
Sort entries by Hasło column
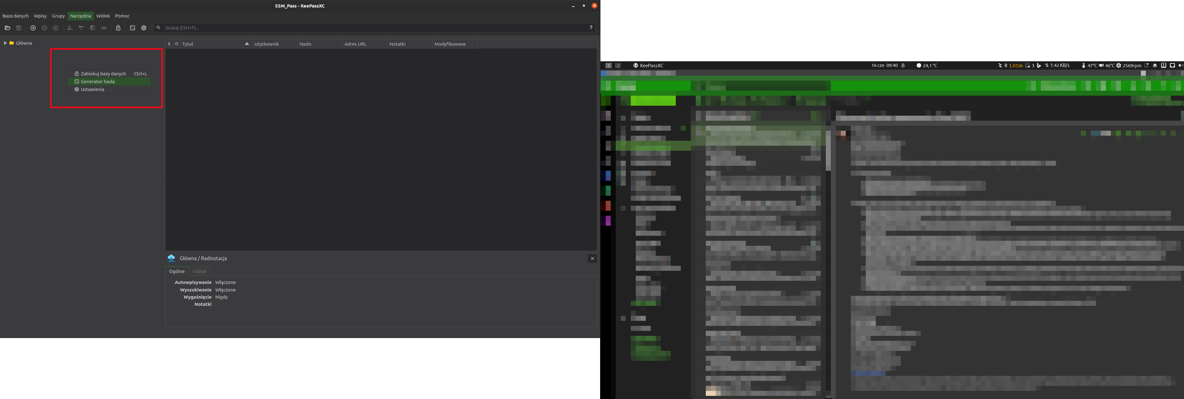[319, 44]
